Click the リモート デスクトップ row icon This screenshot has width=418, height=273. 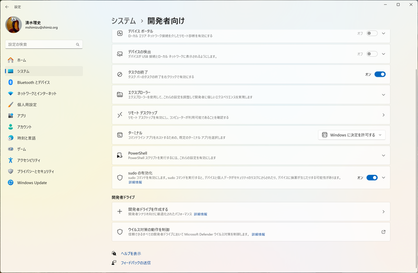tap(120, 115)
